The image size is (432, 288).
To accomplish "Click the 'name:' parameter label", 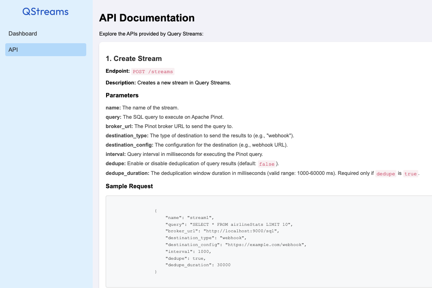I will pyautogui.click(x=113, y=107).
